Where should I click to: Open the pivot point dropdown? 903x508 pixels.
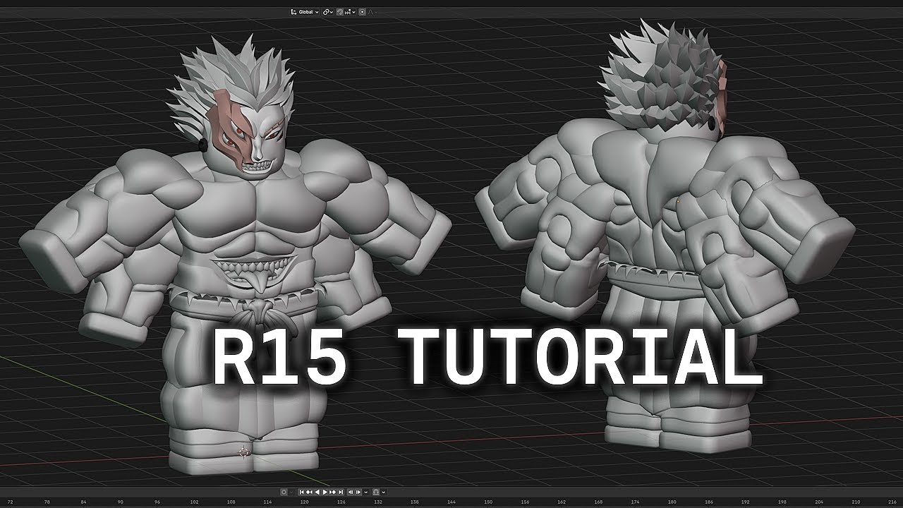(x=328, y=12)
